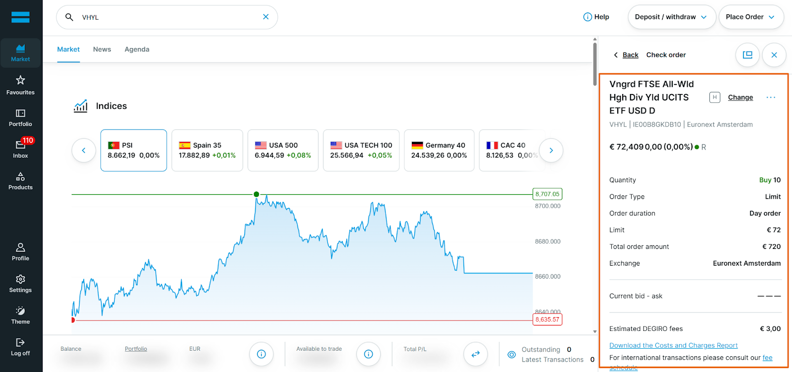
Task: Open Settings gear in sidebar
Action: click(x=20, y=283)
